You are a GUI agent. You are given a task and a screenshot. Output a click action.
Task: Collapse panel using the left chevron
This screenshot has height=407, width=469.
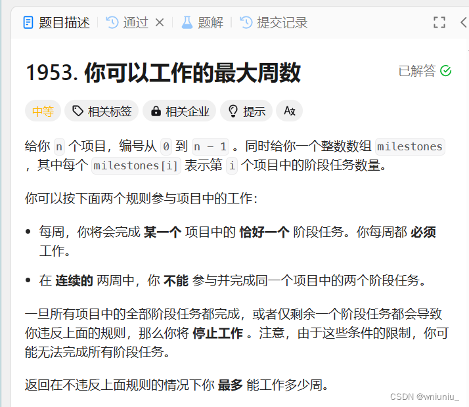464,22
